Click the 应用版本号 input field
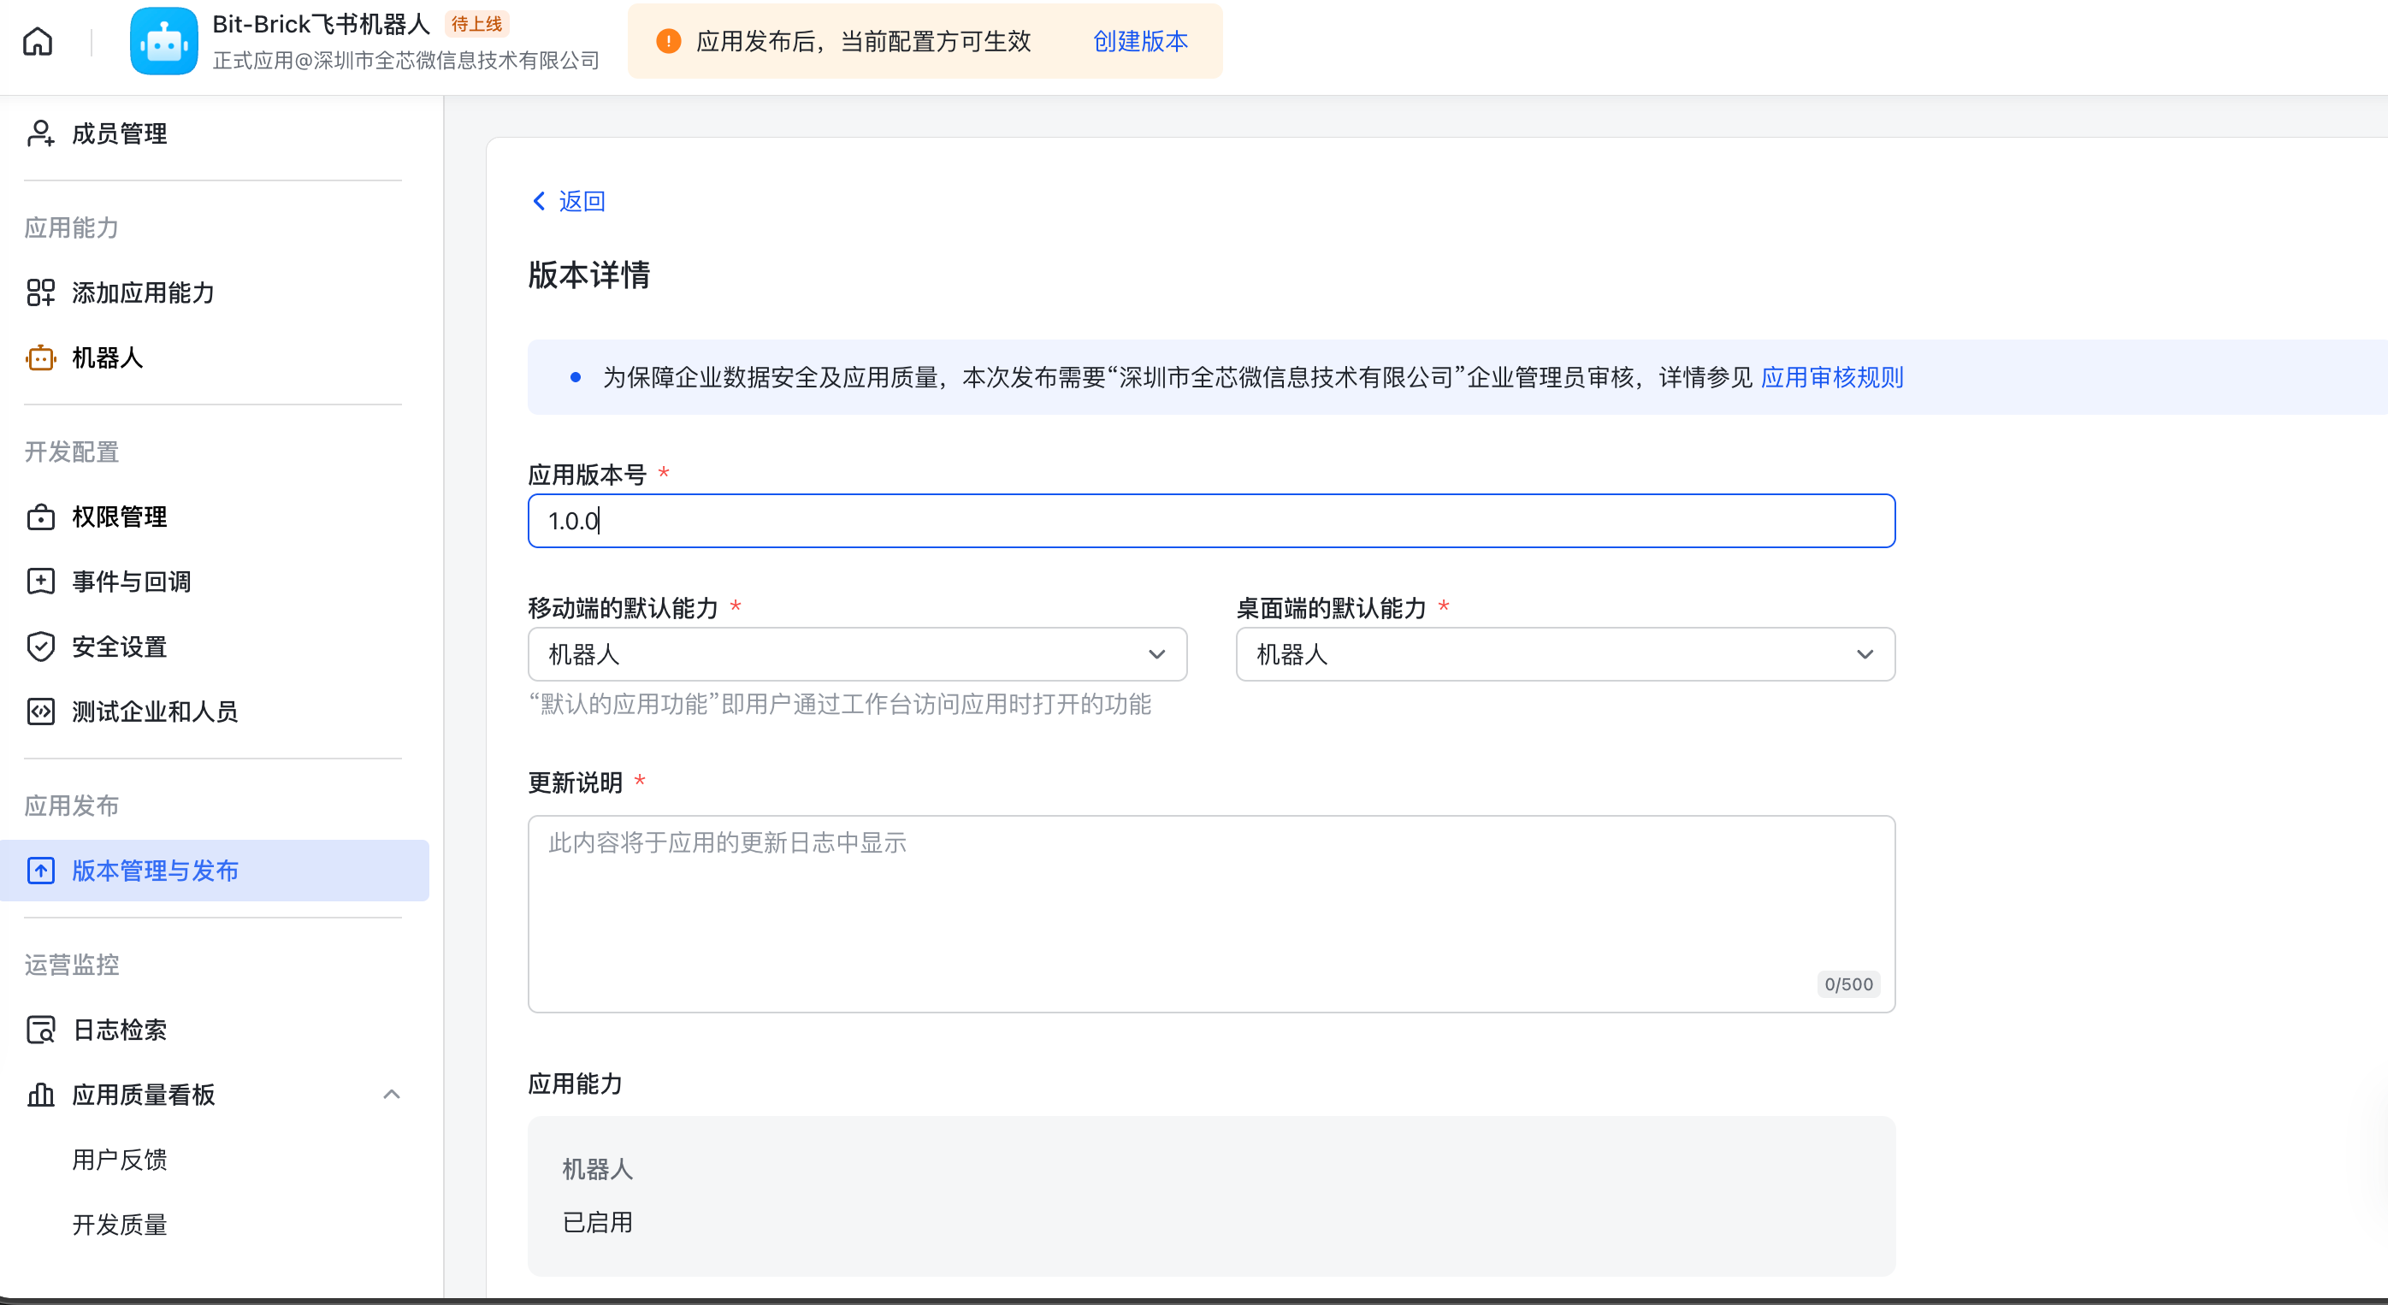Screen dimensions: 2388x1305 1211,521
